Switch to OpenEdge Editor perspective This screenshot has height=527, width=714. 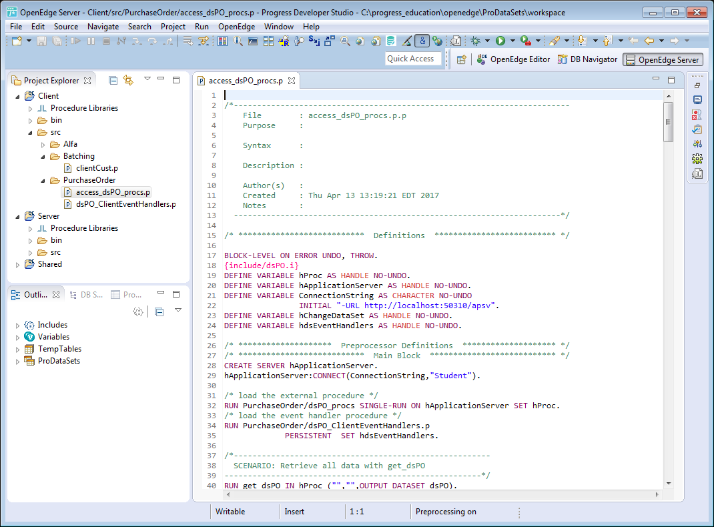point(513,59)
